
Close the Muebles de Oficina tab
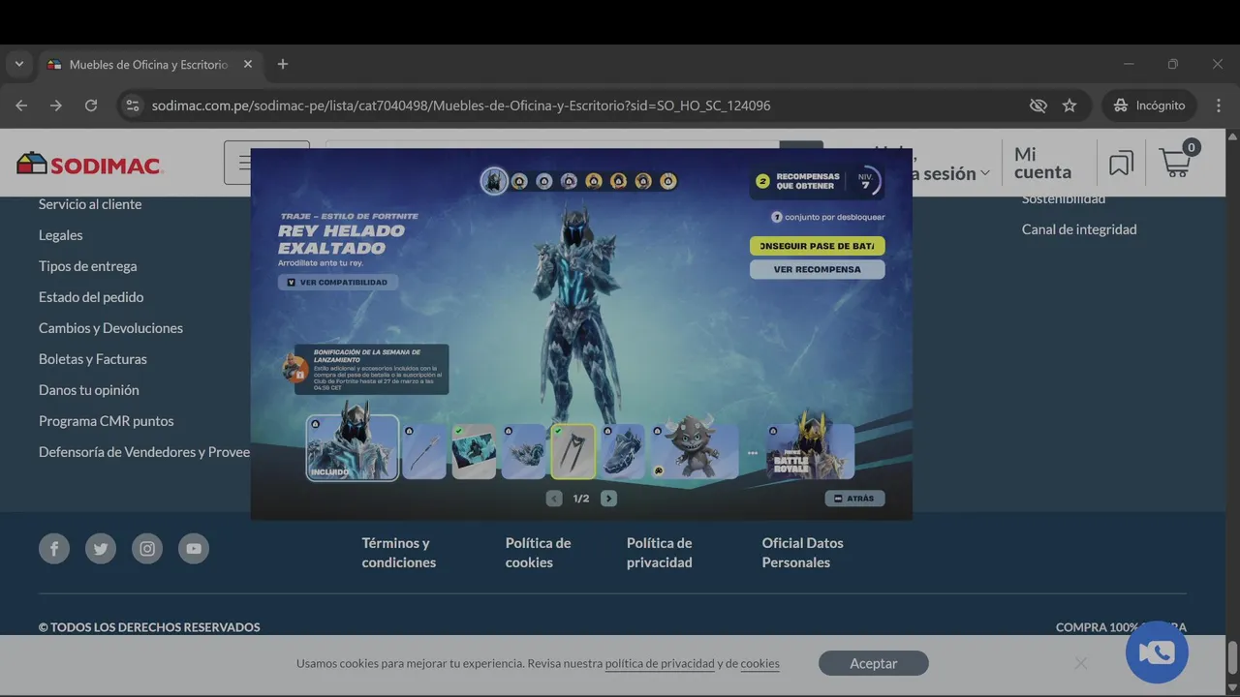coord(247,64)
